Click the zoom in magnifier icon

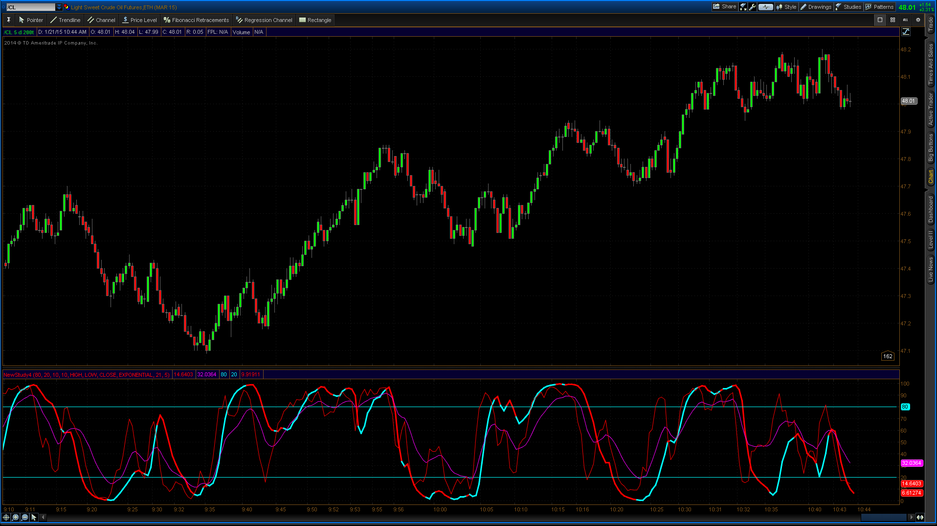pos(16,517)
